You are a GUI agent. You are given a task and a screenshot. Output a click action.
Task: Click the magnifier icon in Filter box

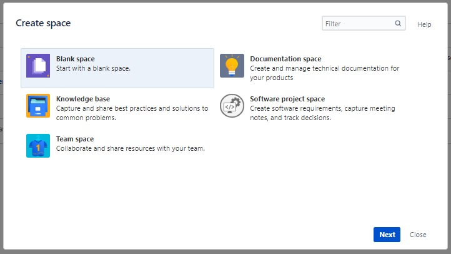pyautogui.click(x=398, y=23)
